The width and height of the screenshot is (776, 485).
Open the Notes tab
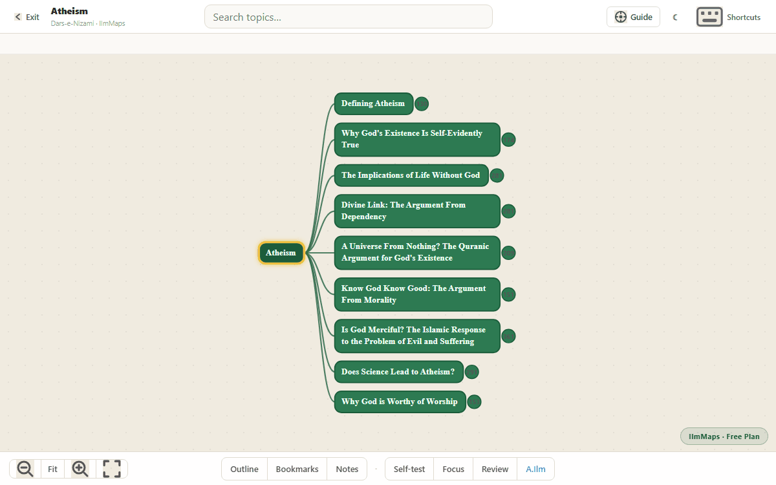347,469
